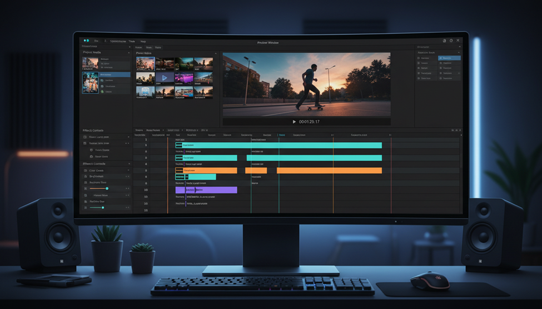Select the shortest teal clip below the orange track

(x=196, y=177)
